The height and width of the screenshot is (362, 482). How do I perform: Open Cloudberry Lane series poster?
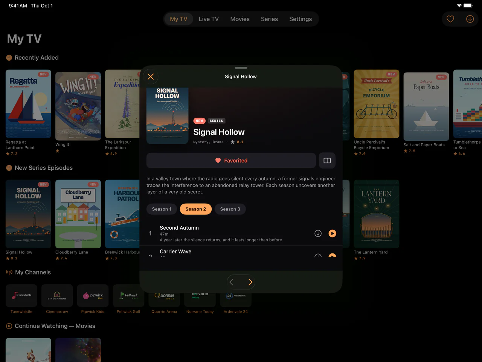pos(78,214)
